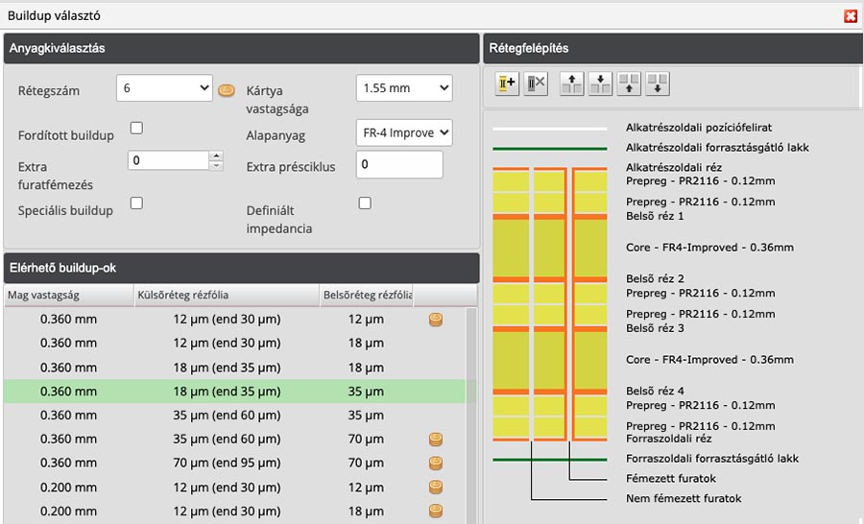This screenshot has width=864, height=524.
Task: Click the last down-arrow layer icon
Action: [658, 83]
